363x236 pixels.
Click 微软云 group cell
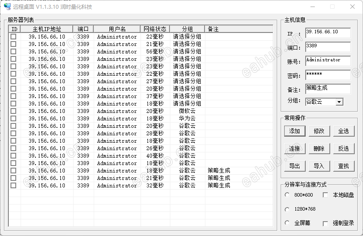coord(187,111)
